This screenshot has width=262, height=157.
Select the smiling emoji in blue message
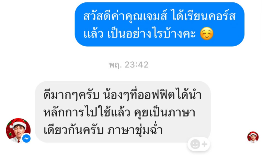click(x=207, y=34)
